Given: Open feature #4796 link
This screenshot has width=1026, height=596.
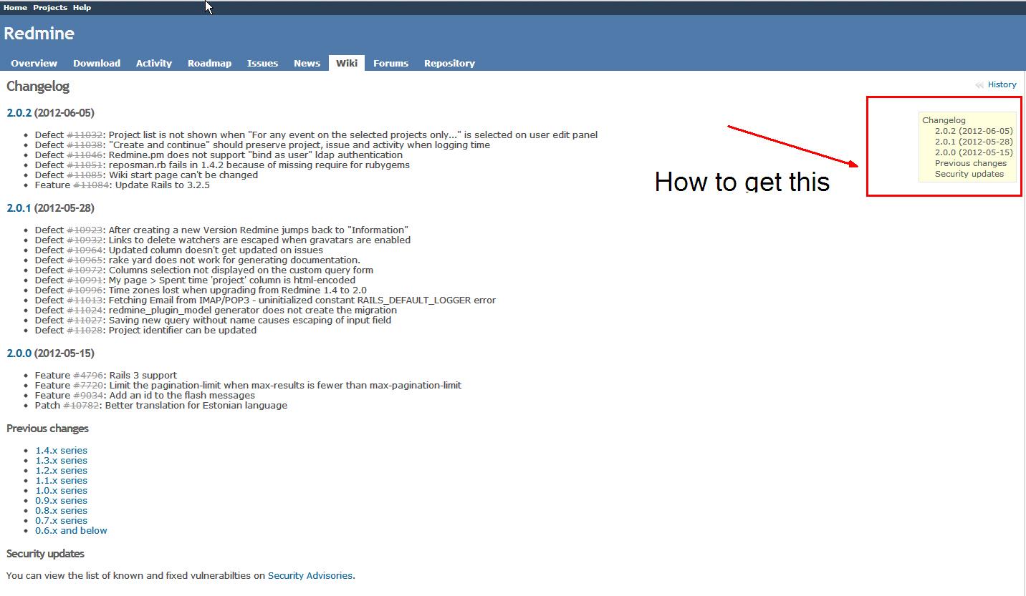Looking at the screenshot, I should pyautogui.click(x=89, y=375).
